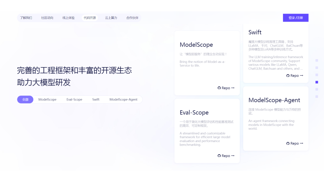Click the Swift card title
Image resolution: width=324 pixels, height=182 pixels.
(255, 32)
